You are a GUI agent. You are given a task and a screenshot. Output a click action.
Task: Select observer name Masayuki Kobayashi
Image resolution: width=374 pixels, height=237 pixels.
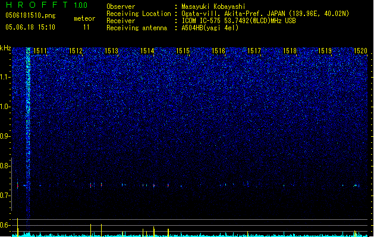[213, 7]
